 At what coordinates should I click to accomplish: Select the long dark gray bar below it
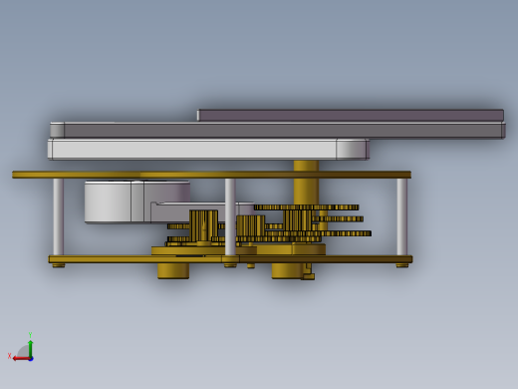point(278,130)
